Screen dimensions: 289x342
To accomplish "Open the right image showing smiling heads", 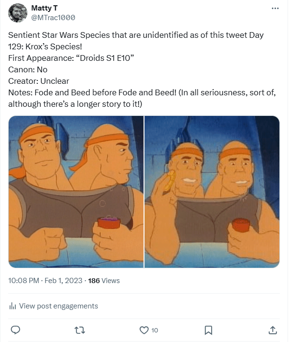I will [212, 192].
